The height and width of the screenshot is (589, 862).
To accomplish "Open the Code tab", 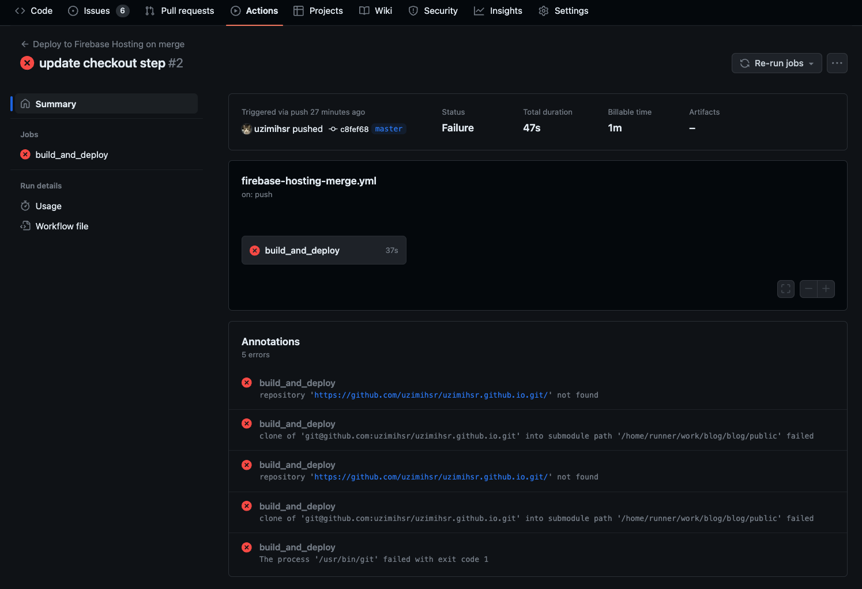I will pyautogui.click(x=34, y=11).
